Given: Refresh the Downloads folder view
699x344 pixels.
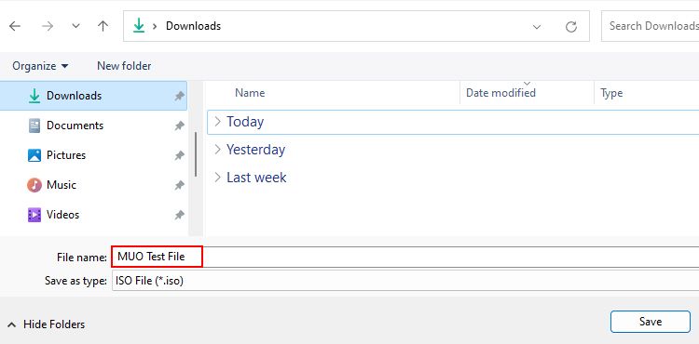Looking at the screenshot, I should pos(571,27).
